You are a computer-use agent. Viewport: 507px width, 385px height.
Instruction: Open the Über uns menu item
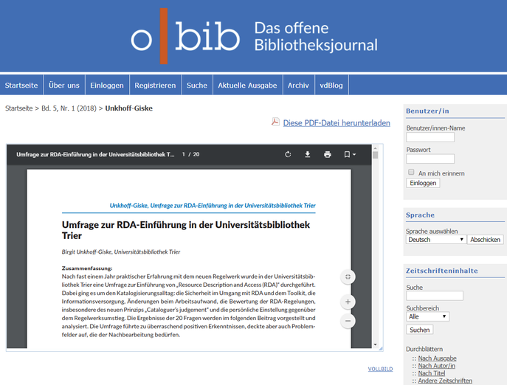[64, 86]
